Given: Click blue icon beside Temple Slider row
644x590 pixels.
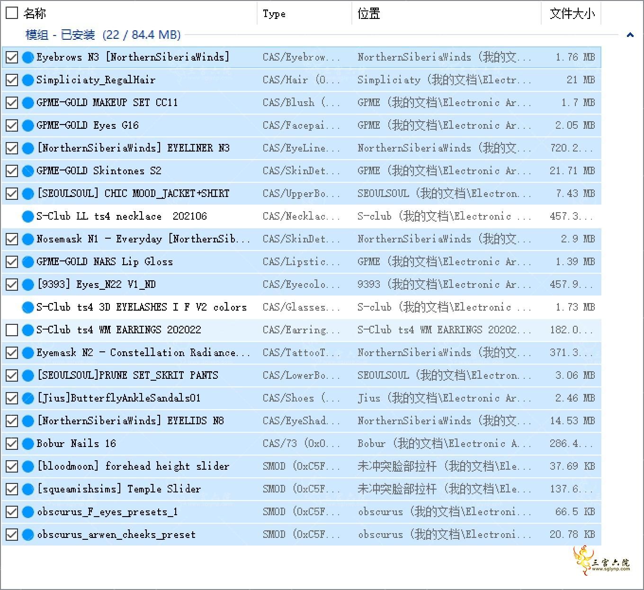Looking at the screenshot, I should [28, 490].
